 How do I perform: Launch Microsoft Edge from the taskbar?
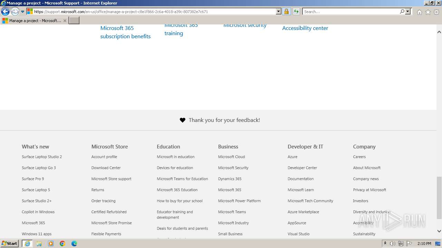coord(74,244)
